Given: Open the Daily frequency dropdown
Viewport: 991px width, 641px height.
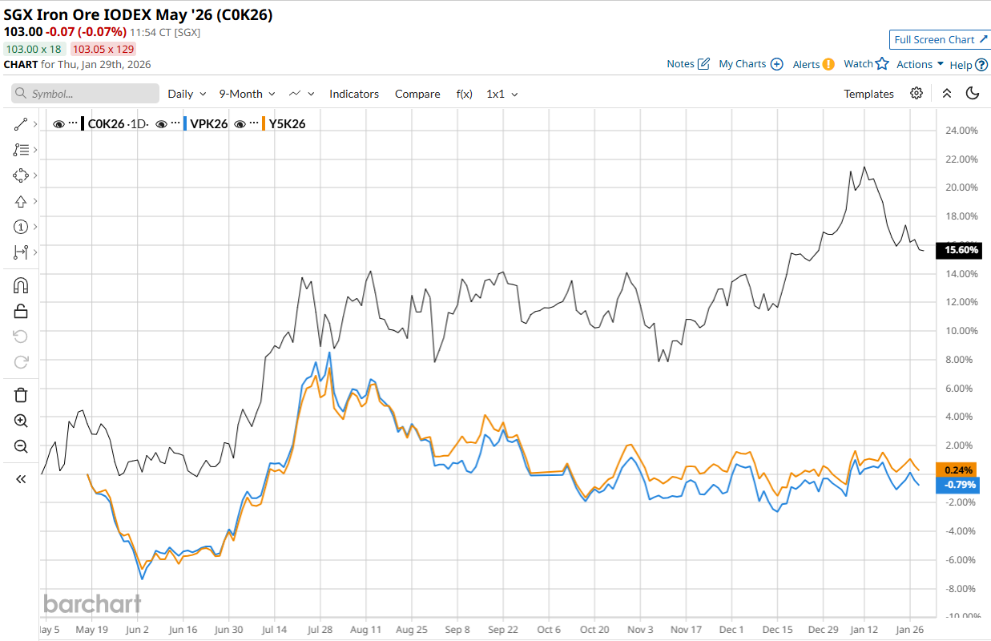Looking at the screenshot, I should coord(187,94).
